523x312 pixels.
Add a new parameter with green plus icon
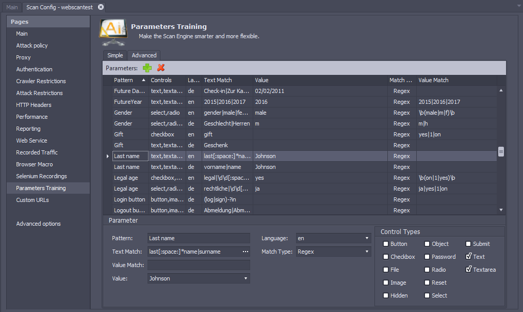pos(147,68)
